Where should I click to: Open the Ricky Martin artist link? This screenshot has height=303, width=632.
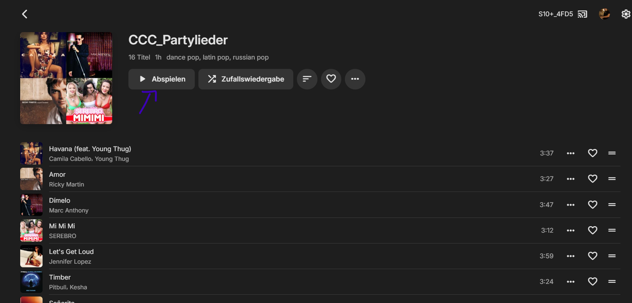coord(66,184)
